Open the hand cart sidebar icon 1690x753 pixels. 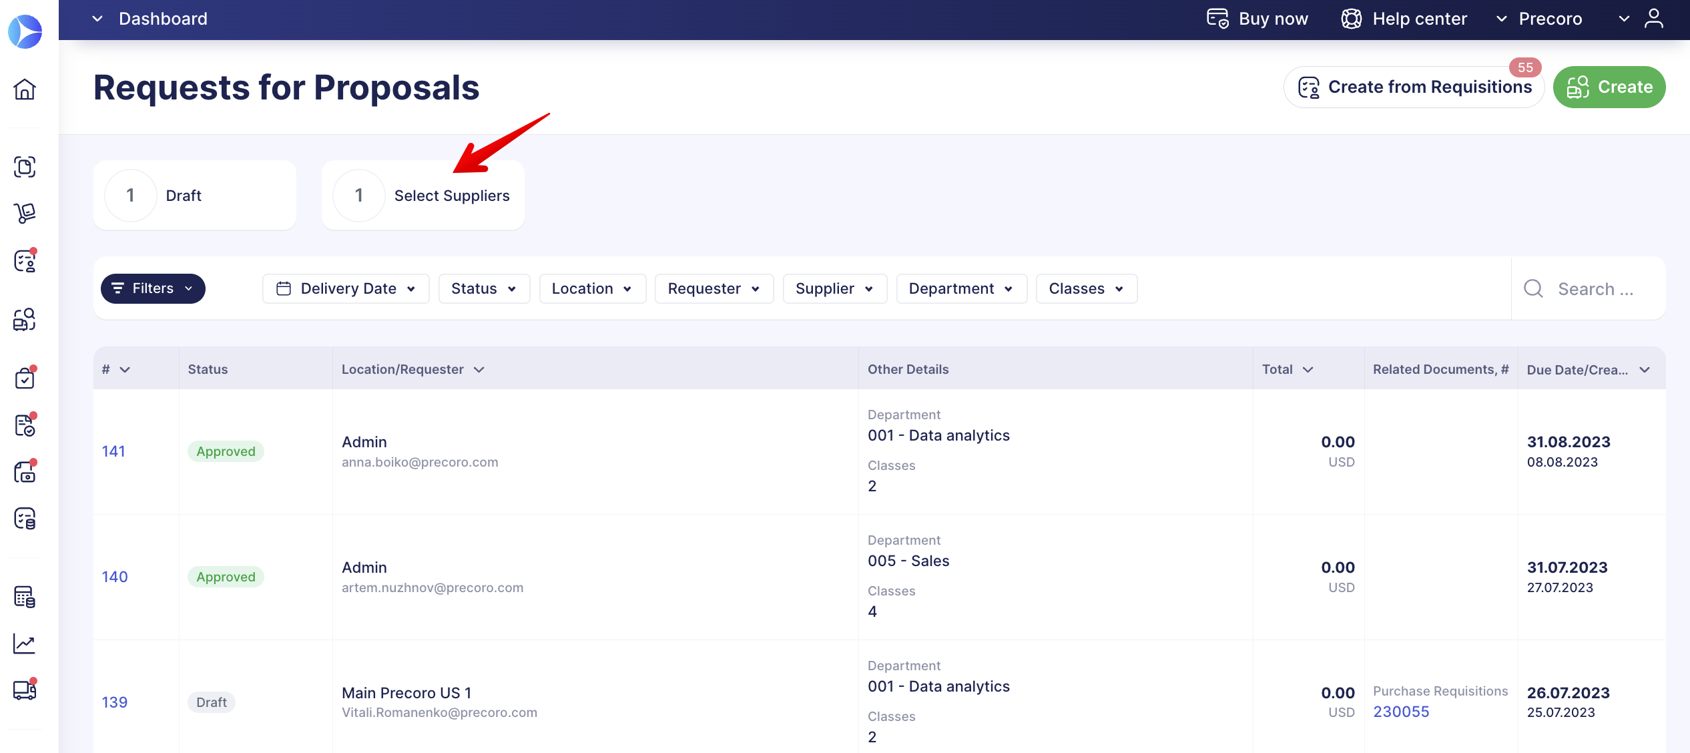pyautogui.click(x=25, y=213)
